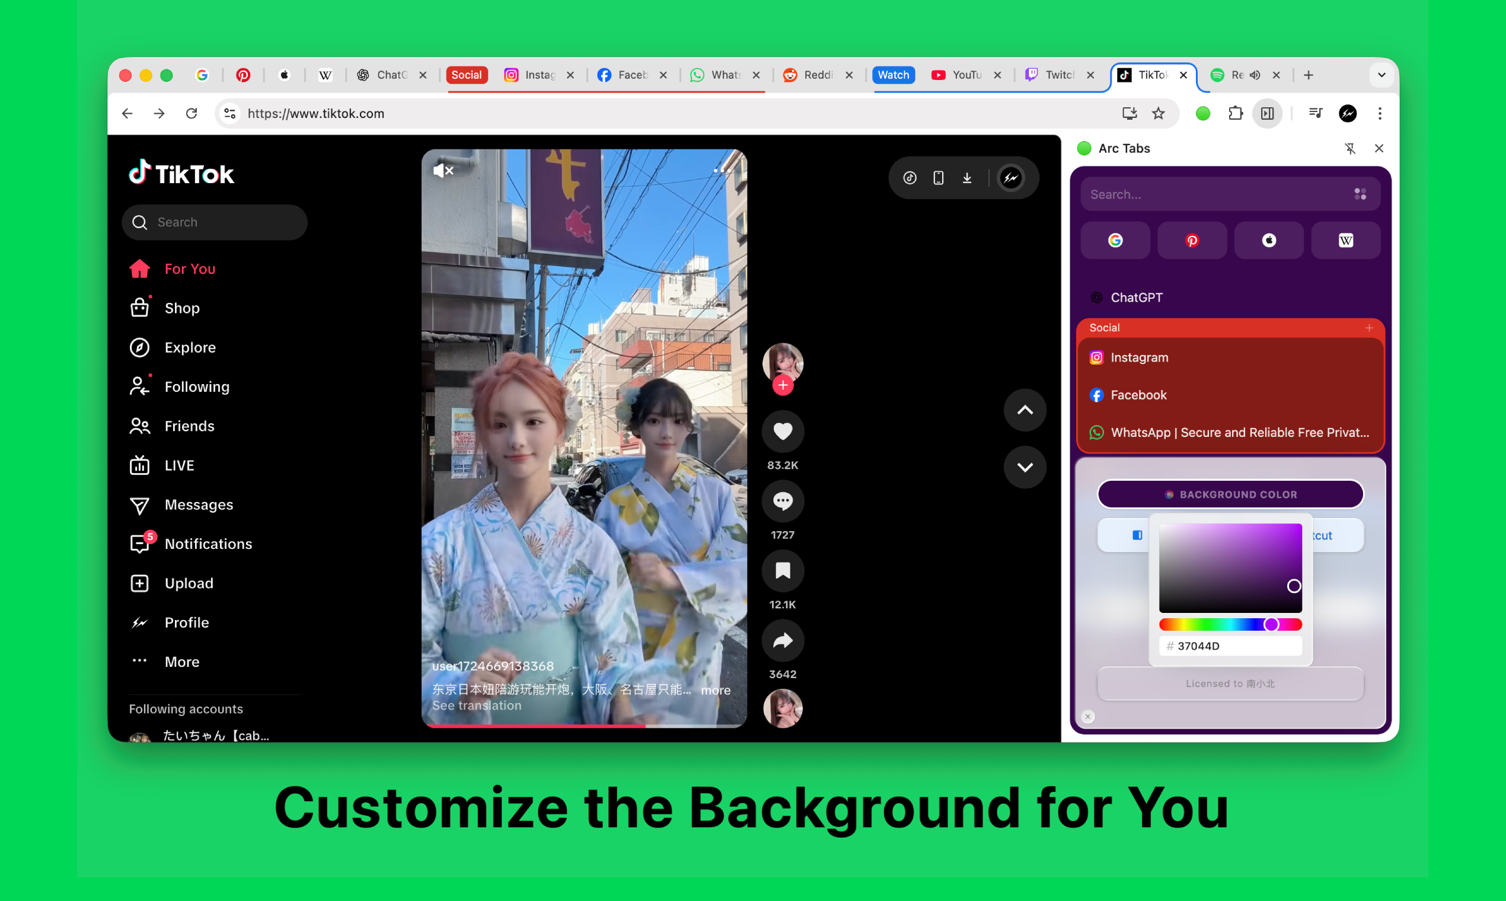Click the BACKGROUND COLOR button
This screenshot has height=901, width=1506.
[x=1230, y=494]
